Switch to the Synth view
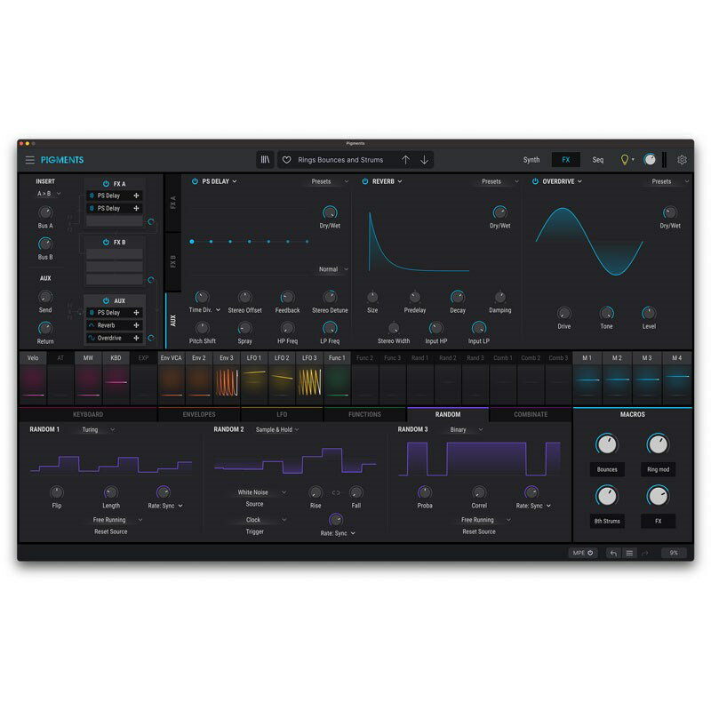This screenshot has width=711, height=711. pyautogui.click(x=531, y=160)
